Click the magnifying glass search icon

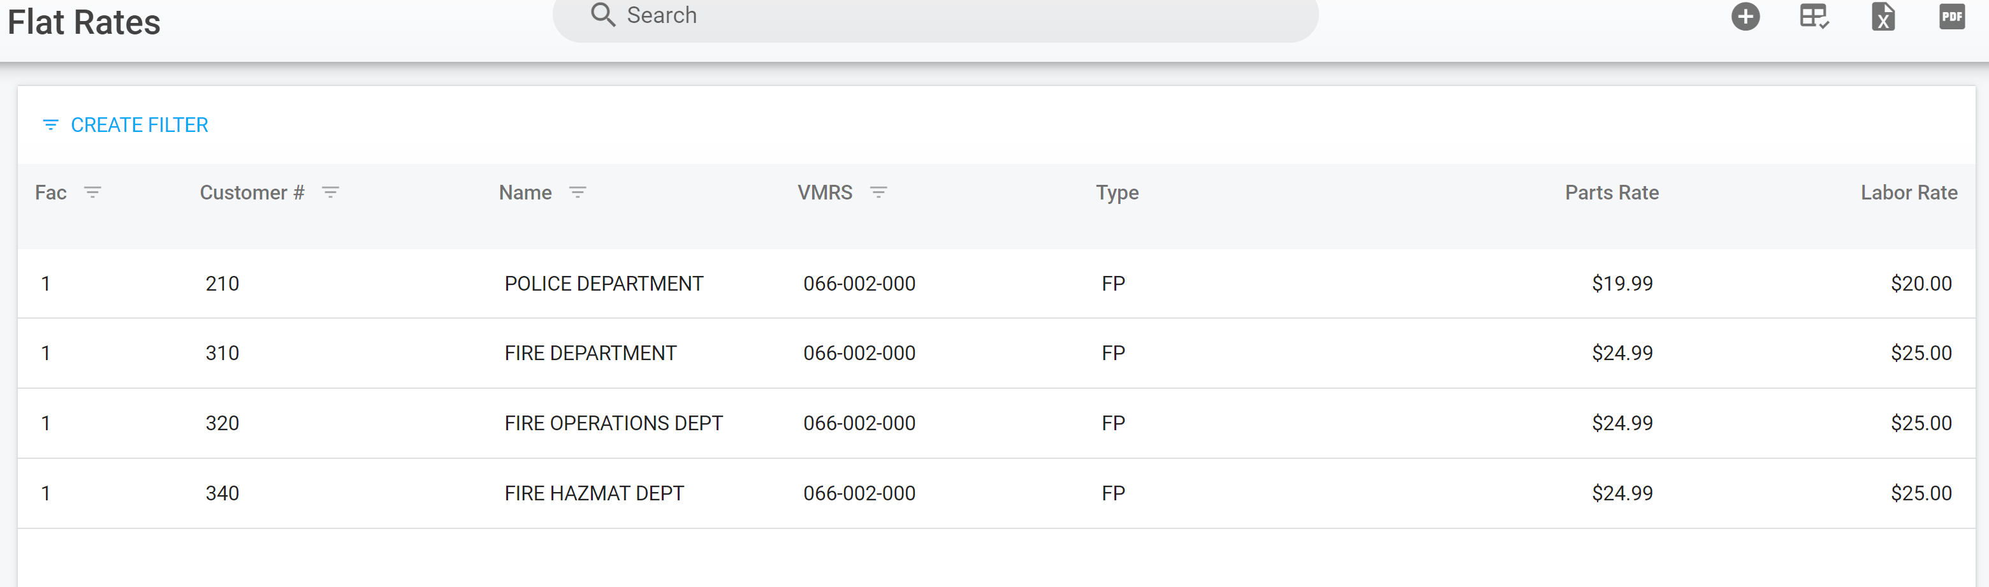coord(602,15)
